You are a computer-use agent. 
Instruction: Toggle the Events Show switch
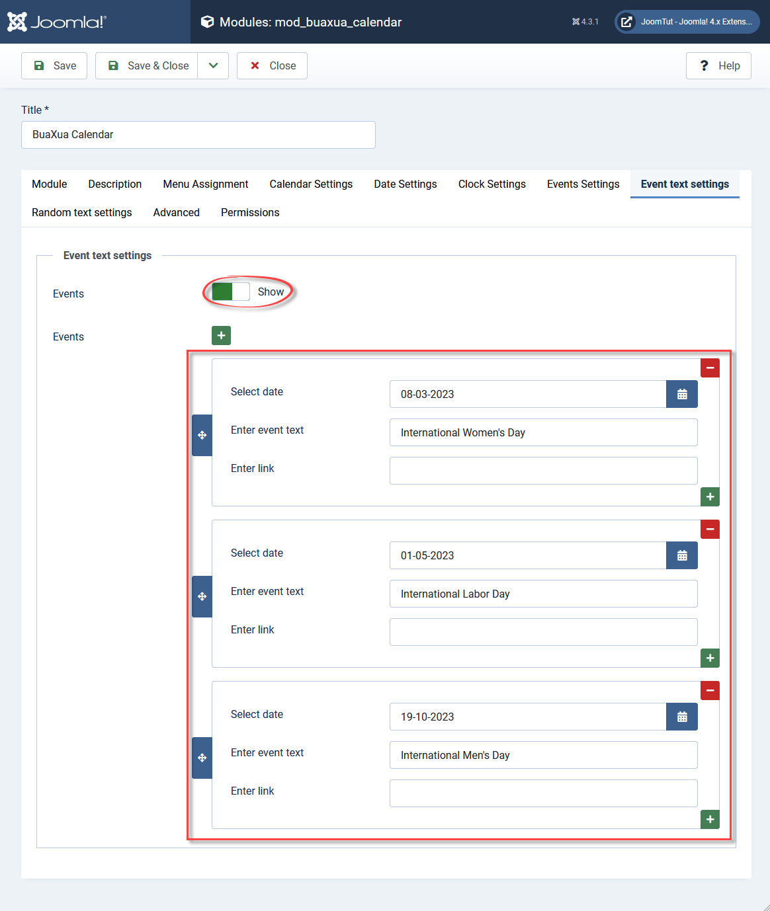[x=231, y=292]
